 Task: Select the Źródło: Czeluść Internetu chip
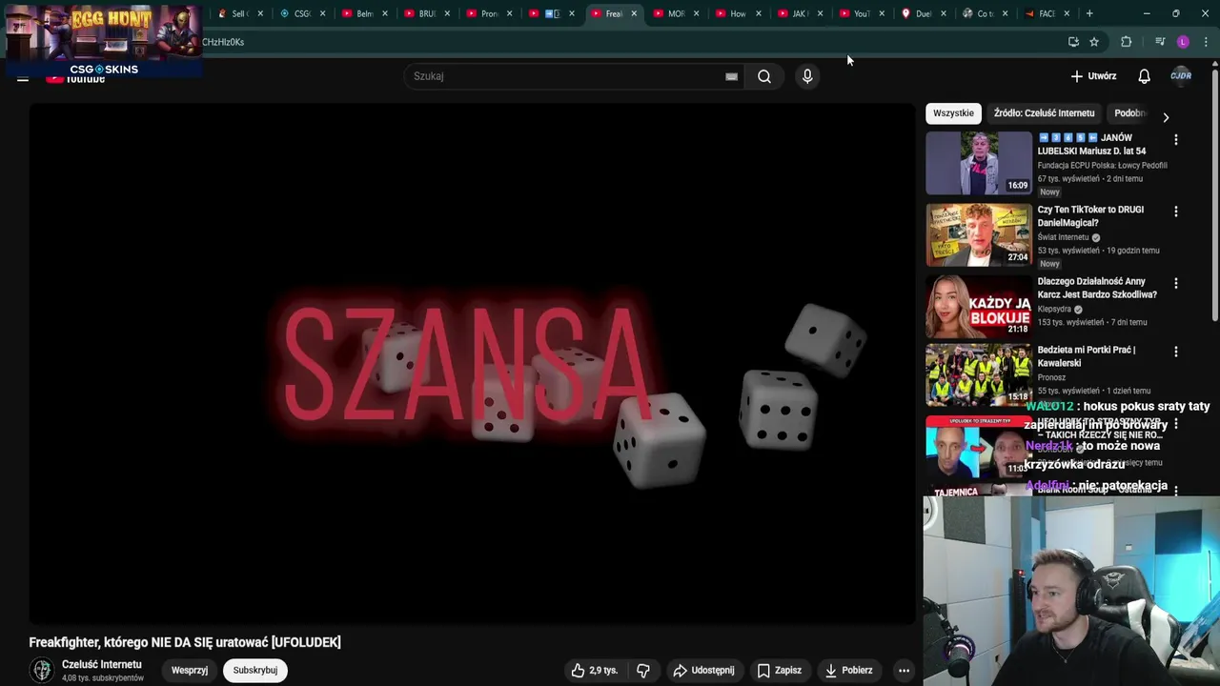pyautogui.click(x=1044, y=113)
